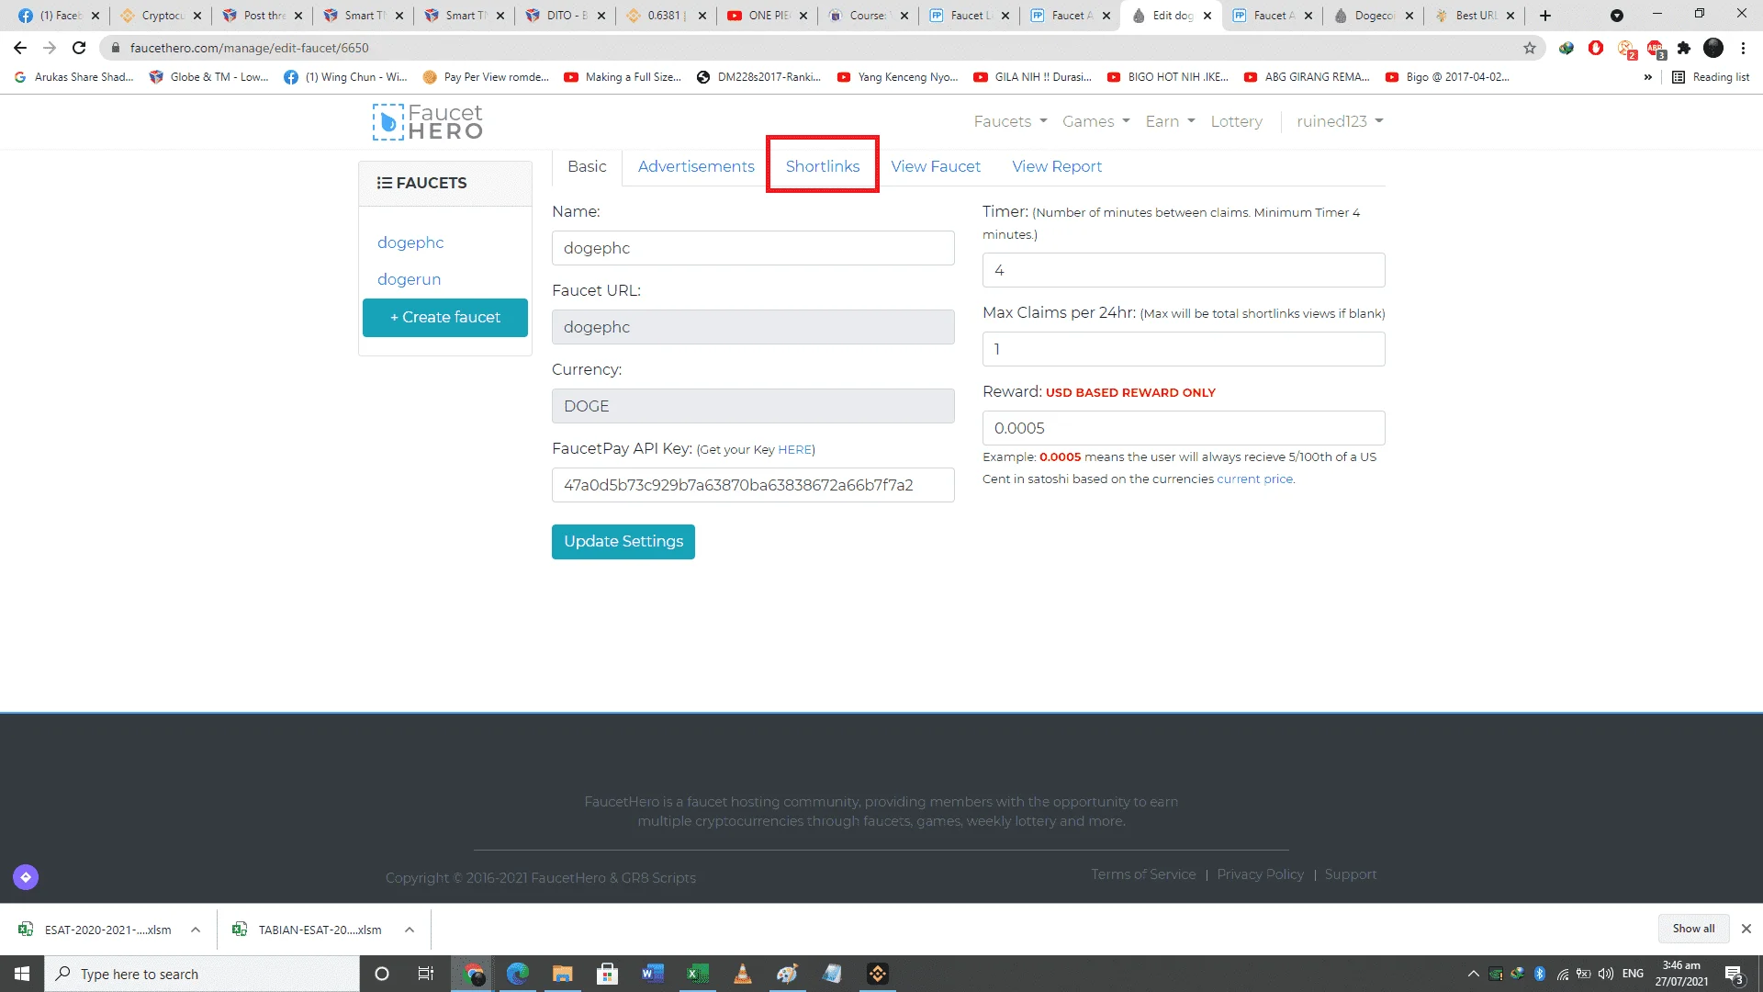Open Microsoft Store from taskbar
The height and width of the screenshot is (992, 1763).
point(607,974)
